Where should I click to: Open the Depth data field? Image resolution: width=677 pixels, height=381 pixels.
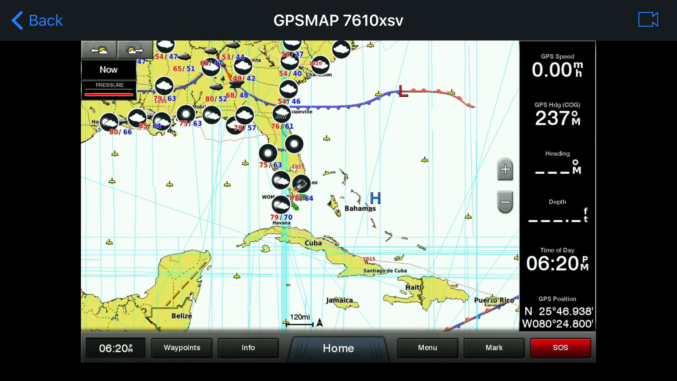[x=557, y=211]
